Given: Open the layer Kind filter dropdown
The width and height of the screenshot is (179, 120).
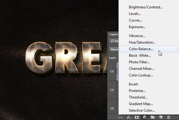Looking at the screenshot, I should tap(114, 41).
